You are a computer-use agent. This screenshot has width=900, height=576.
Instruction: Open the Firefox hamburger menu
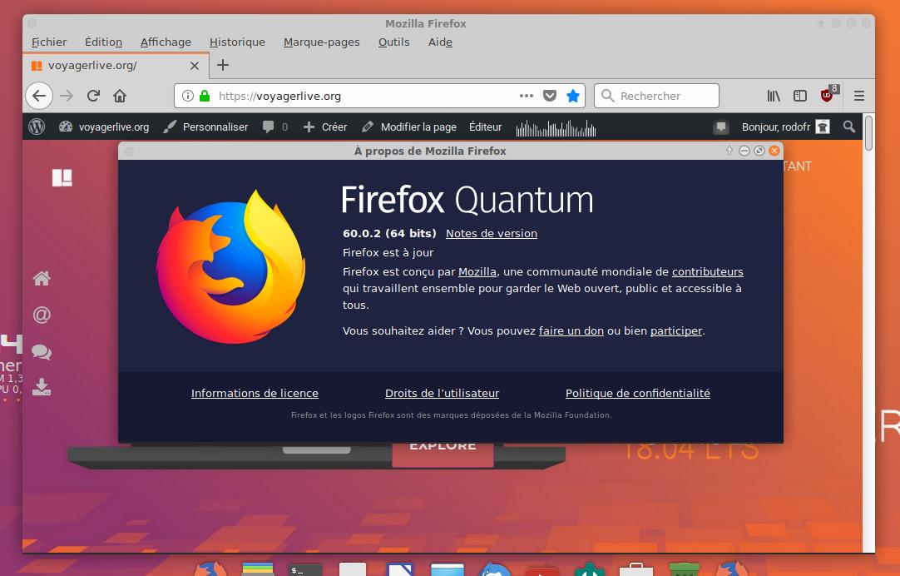(x=859, y=96)
